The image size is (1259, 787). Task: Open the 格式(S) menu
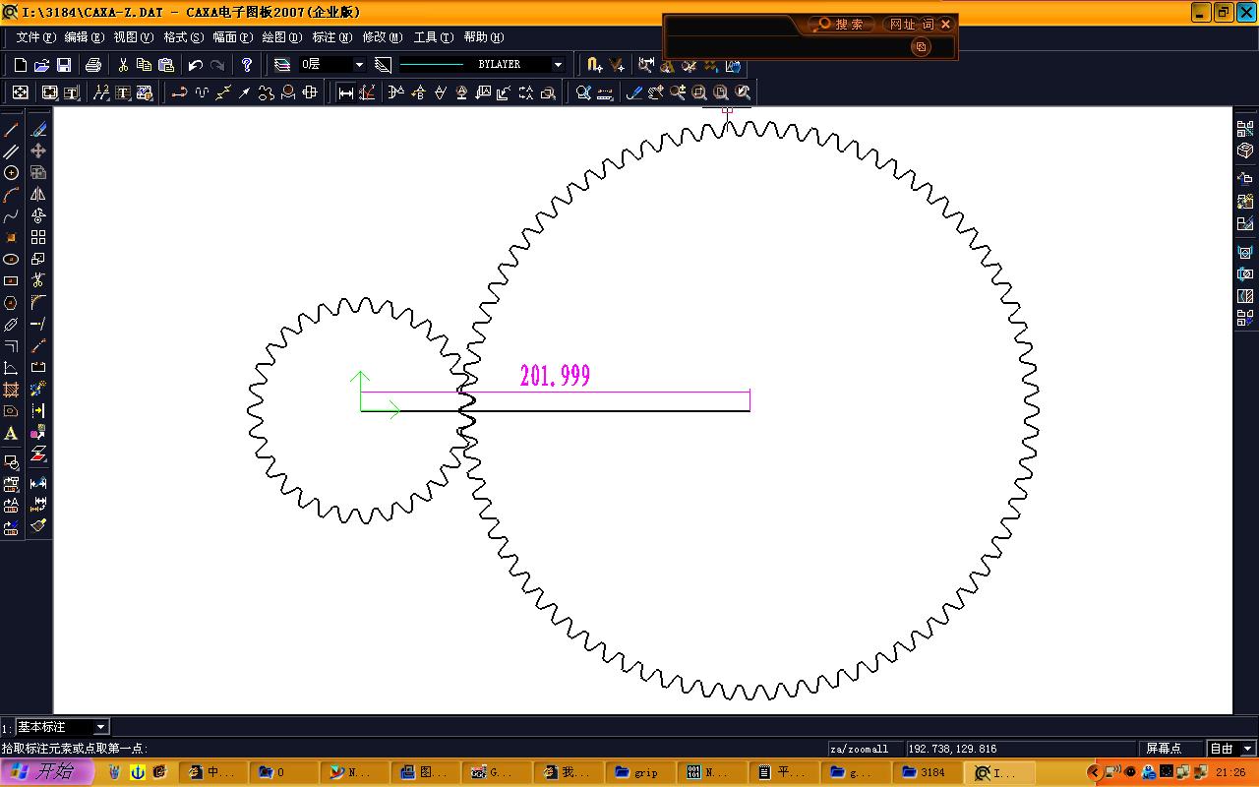click(x=183, y=37)
